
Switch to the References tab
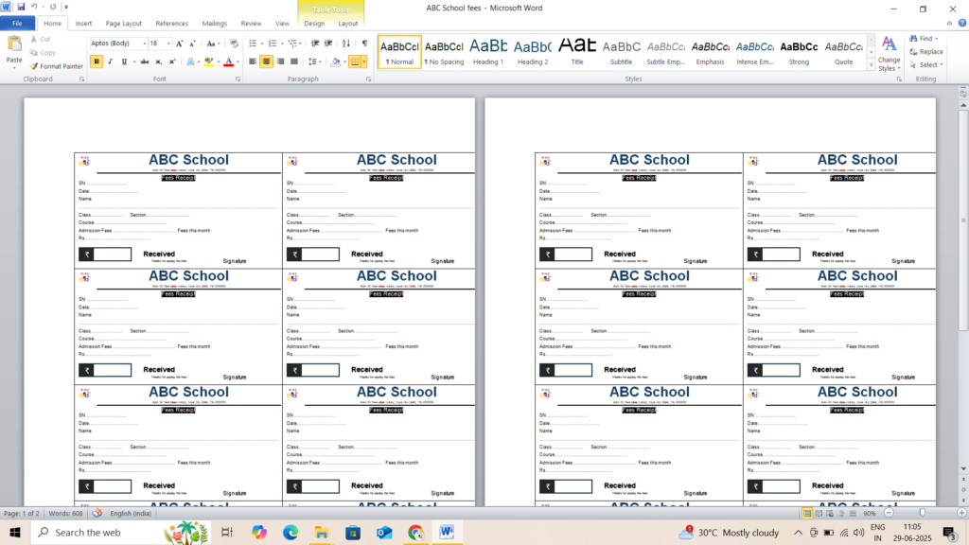point(172,24)
